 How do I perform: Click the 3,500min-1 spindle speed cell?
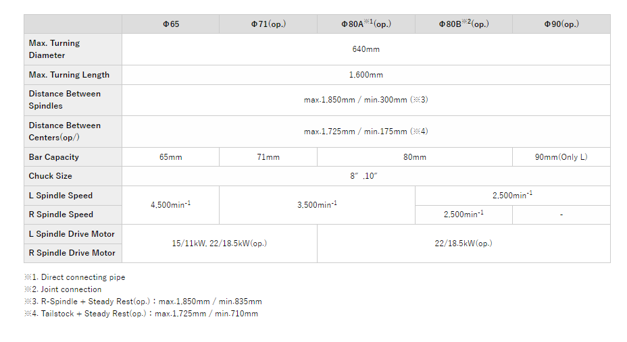coord(317,204)
